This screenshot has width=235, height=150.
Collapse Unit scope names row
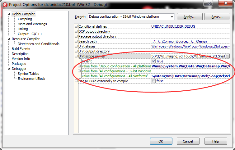pos(76,56)
